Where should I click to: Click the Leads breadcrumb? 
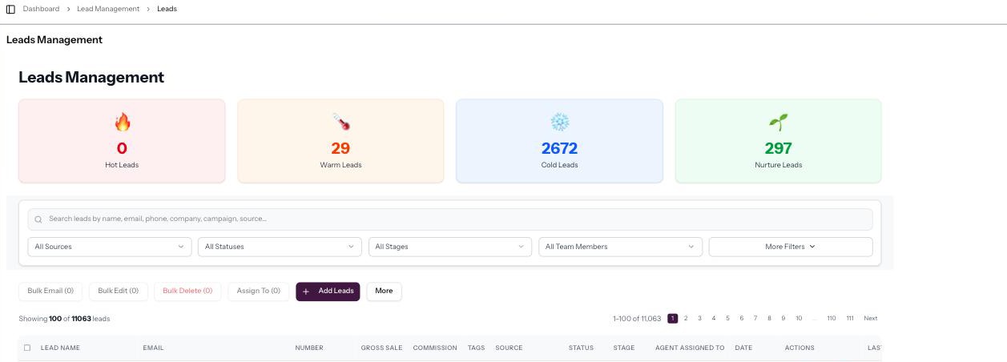167,9
